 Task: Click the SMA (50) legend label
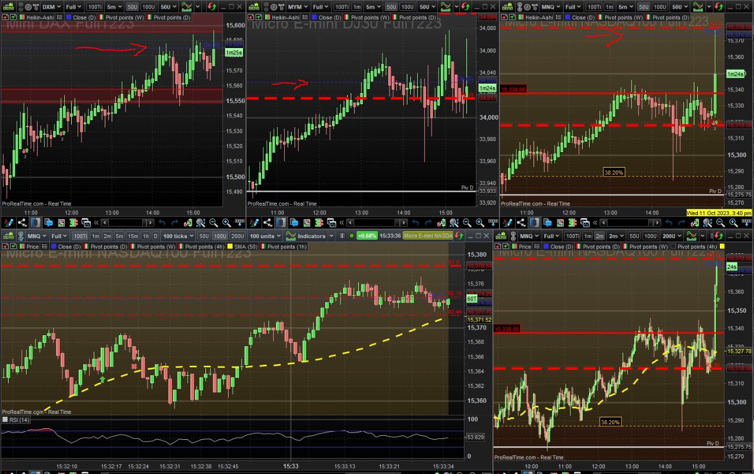tap(247, 247)
